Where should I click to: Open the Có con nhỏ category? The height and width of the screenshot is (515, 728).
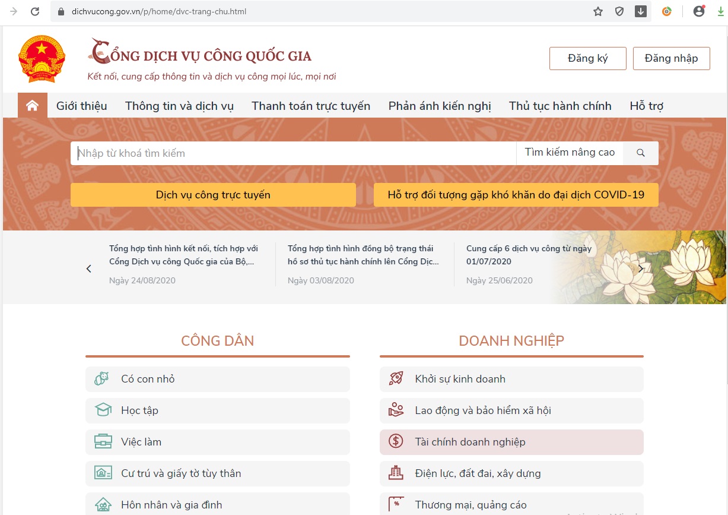click(218, 379)
